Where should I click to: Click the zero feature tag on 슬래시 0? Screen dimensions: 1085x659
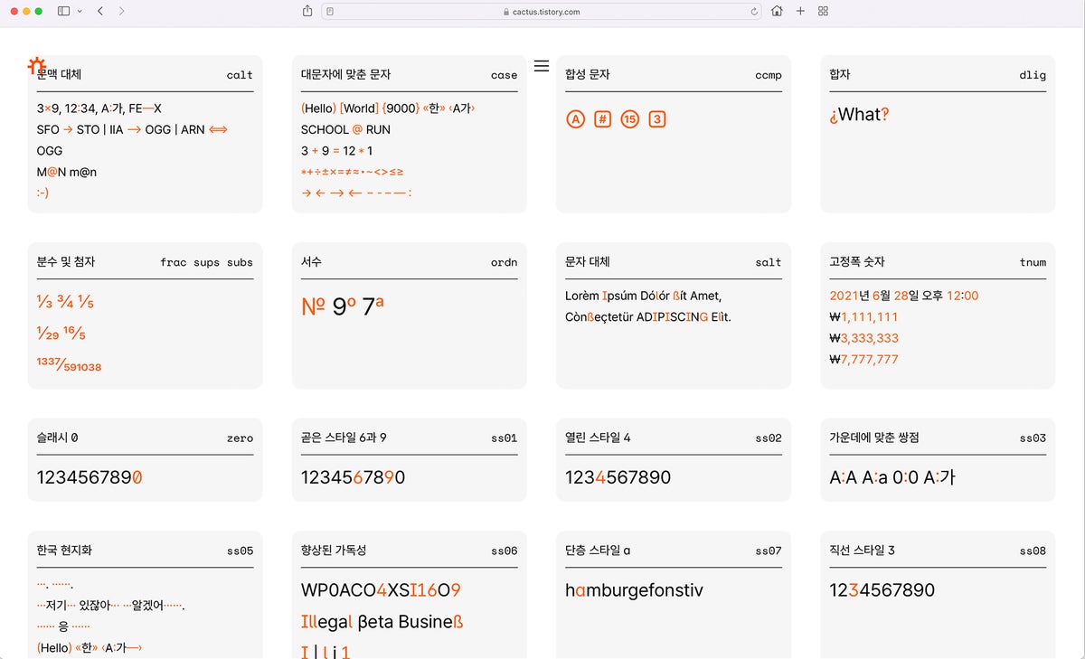(241, 438)
